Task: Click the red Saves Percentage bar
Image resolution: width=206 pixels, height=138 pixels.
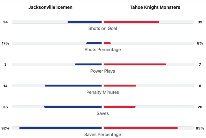Action: coord(141,128)
